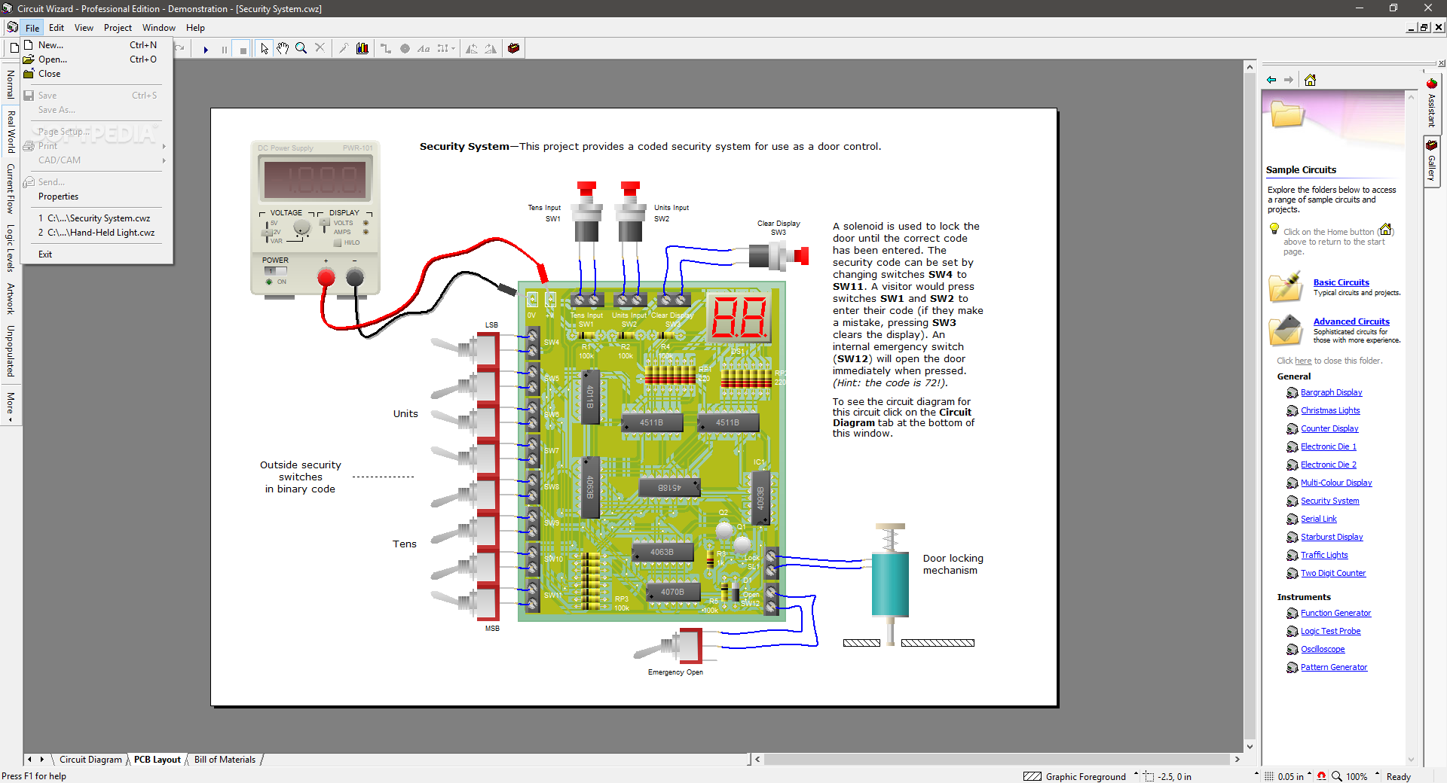Open the Project menu
The width and height of the screenshot is (1447, 783).
[118, 28]
